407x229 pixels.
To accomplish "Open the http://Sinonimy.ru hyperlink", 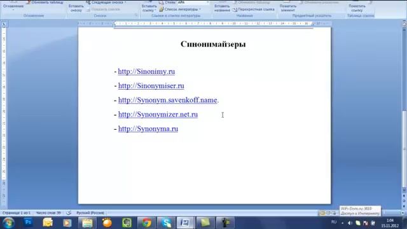I will (146, 71).
